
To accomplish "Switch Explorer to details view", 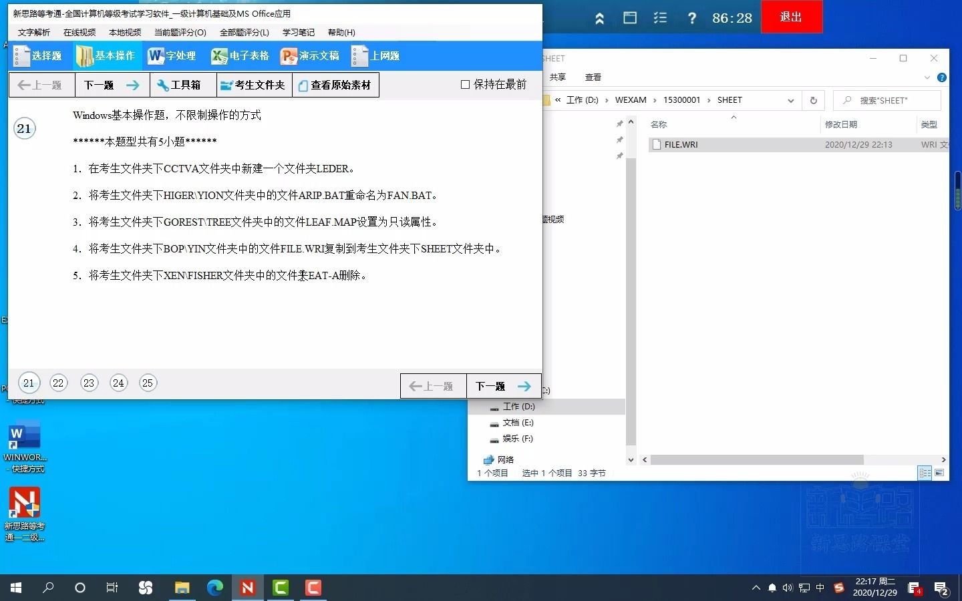I will (x=925, y=473).
